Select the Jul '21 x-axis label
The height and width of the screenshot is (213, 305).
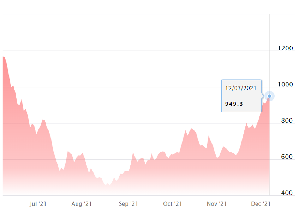(x=38, y=204)
